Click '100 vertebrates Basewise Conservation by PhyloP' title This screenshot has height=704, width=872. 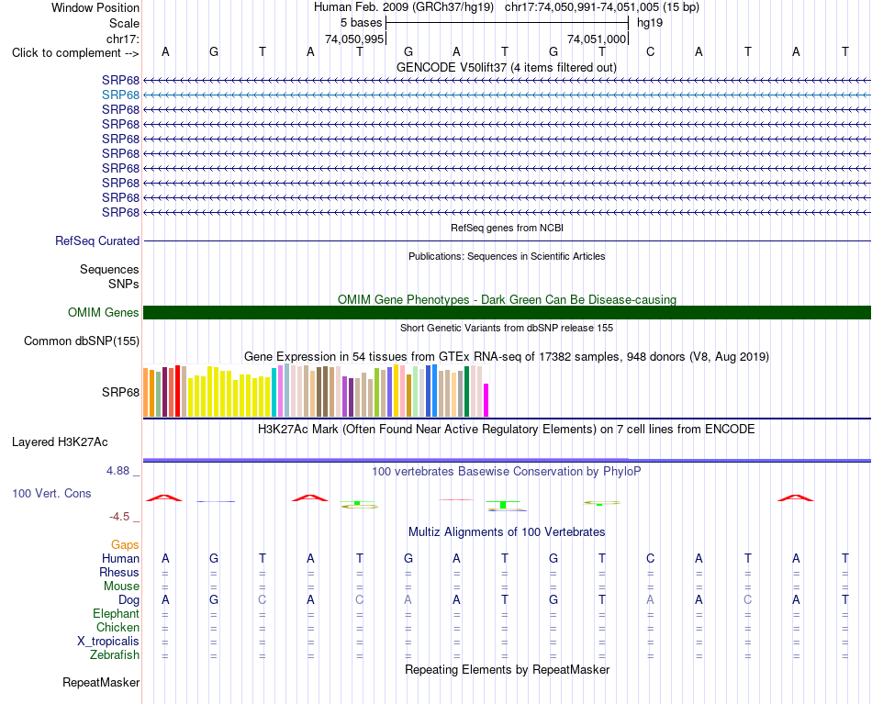[x=507, y=472]
